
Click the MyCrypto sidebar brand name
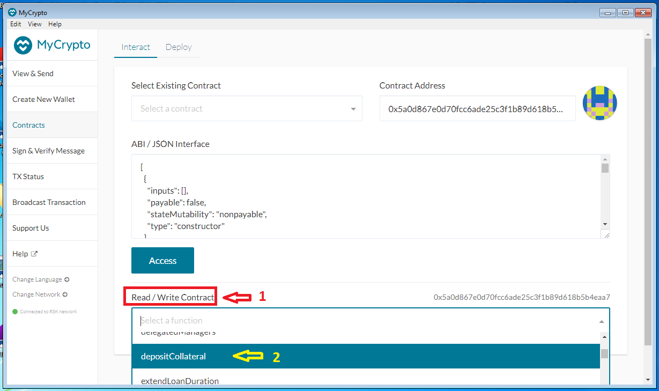pyautogui.click(x=64, y=45)
